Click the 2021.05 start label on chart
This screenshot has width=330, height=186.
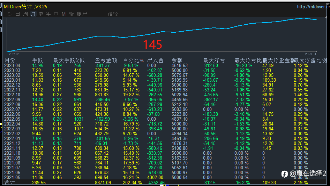coord(14,54)
